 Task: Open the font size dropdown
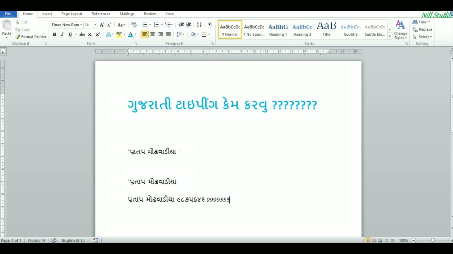pyautogui.click(x=95, y=25)
